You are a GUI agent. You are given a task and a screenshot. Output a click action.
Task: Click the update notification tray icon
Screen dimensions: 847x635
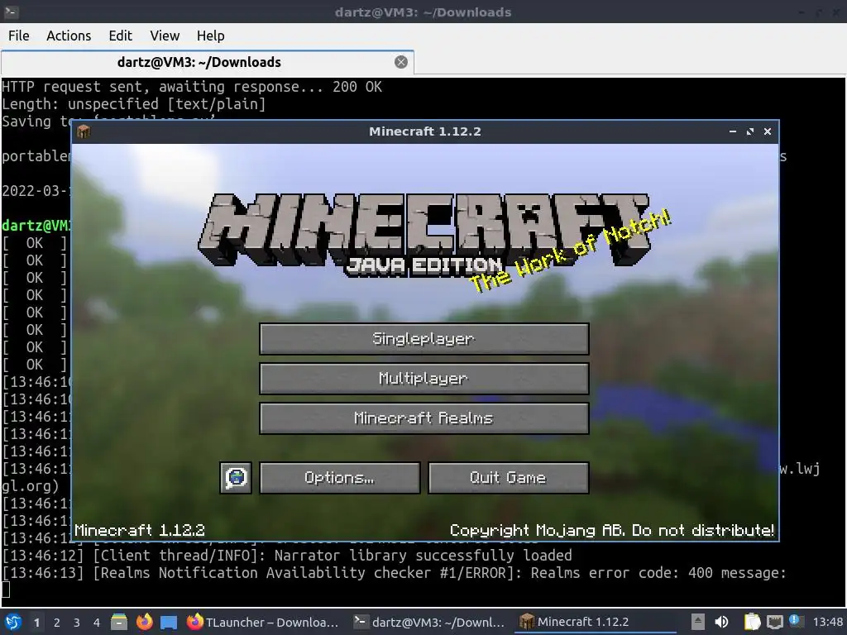pyautogui.click(x=796, y=621)
